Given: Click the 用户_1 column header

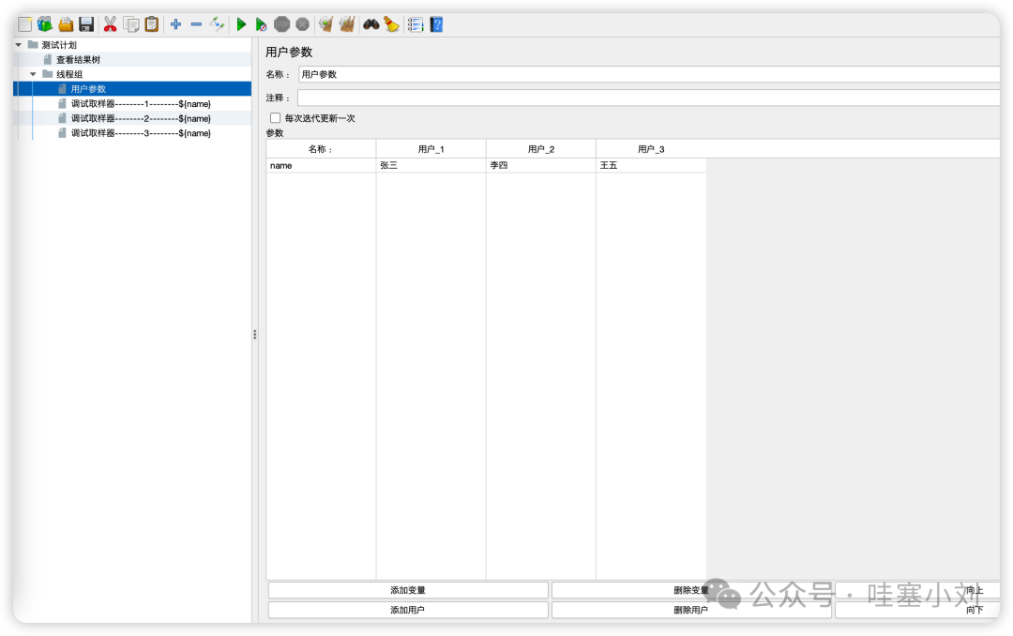Looking at the screenshot, I should pyautogui.click(x=431, y=149).
